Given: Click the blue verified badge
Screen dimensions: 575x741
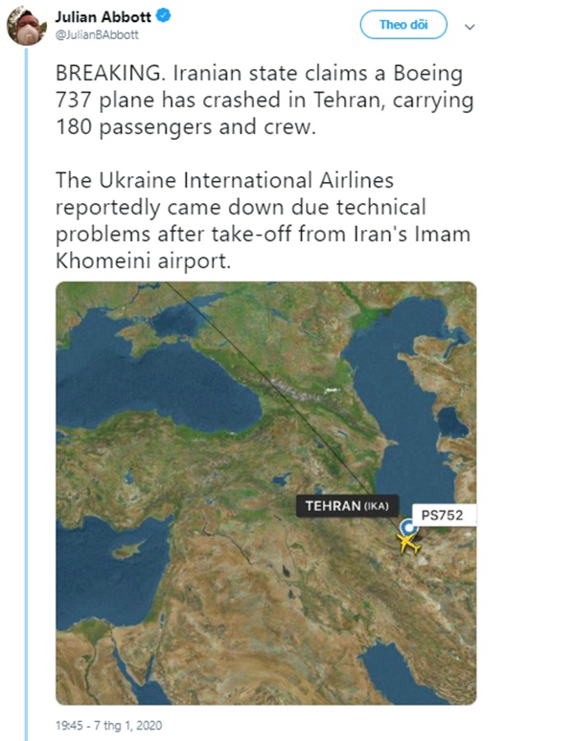Looking at the screenshot, I should click(165, 16).
